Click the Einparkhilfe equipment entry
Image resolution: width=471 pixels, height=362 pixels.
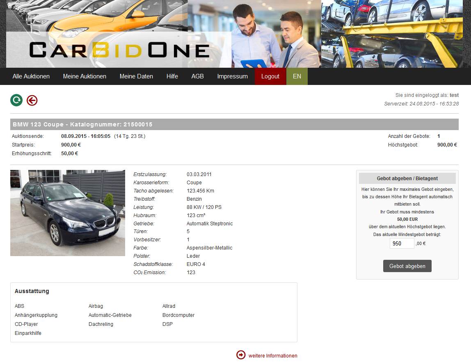pos(28,333)
